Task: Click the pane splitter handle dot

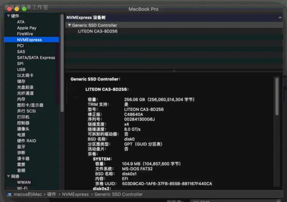Action: coord(174,71)
